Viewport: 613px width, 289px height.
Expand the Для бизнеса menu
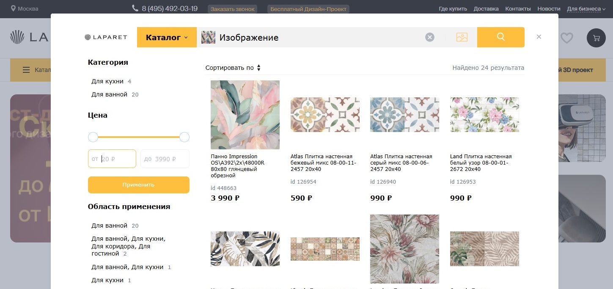point(586,9)
